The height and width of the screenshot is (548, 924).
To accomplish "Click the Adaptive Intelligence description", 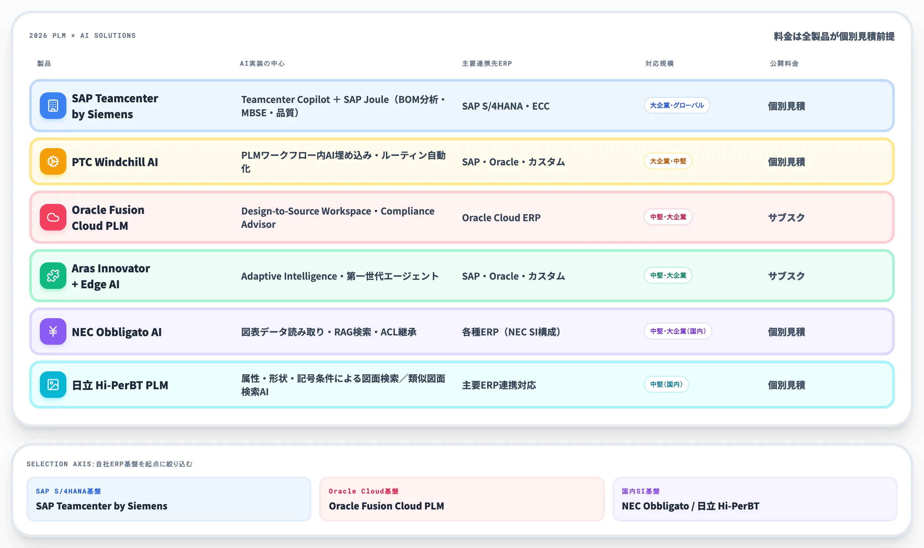I will [340, 276].
